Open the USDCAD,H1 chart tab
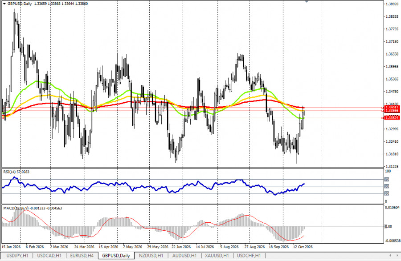Screen dimensions: 401x261 pyautogui.click(x=49, y=255)
